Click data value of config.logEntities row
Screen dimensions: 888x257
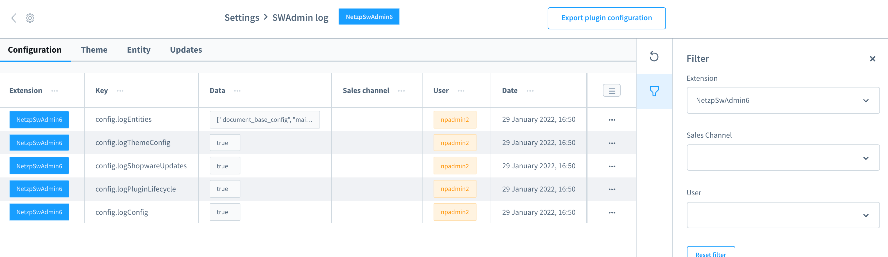pos(265,119)
